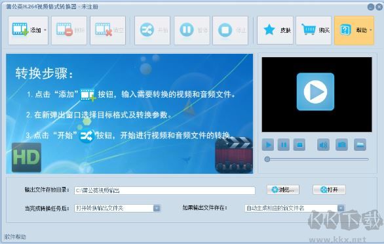Click the last preview control after the camera icon
Image resolution: width=384 pixels, height=244 pixels.
(360, 145)
